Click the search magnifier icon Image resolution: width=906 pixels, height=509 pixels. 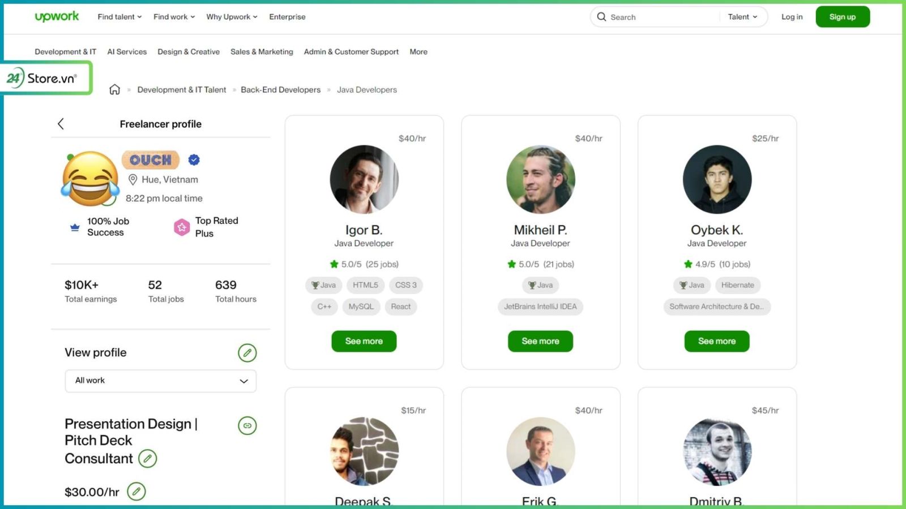pos(601,17)
